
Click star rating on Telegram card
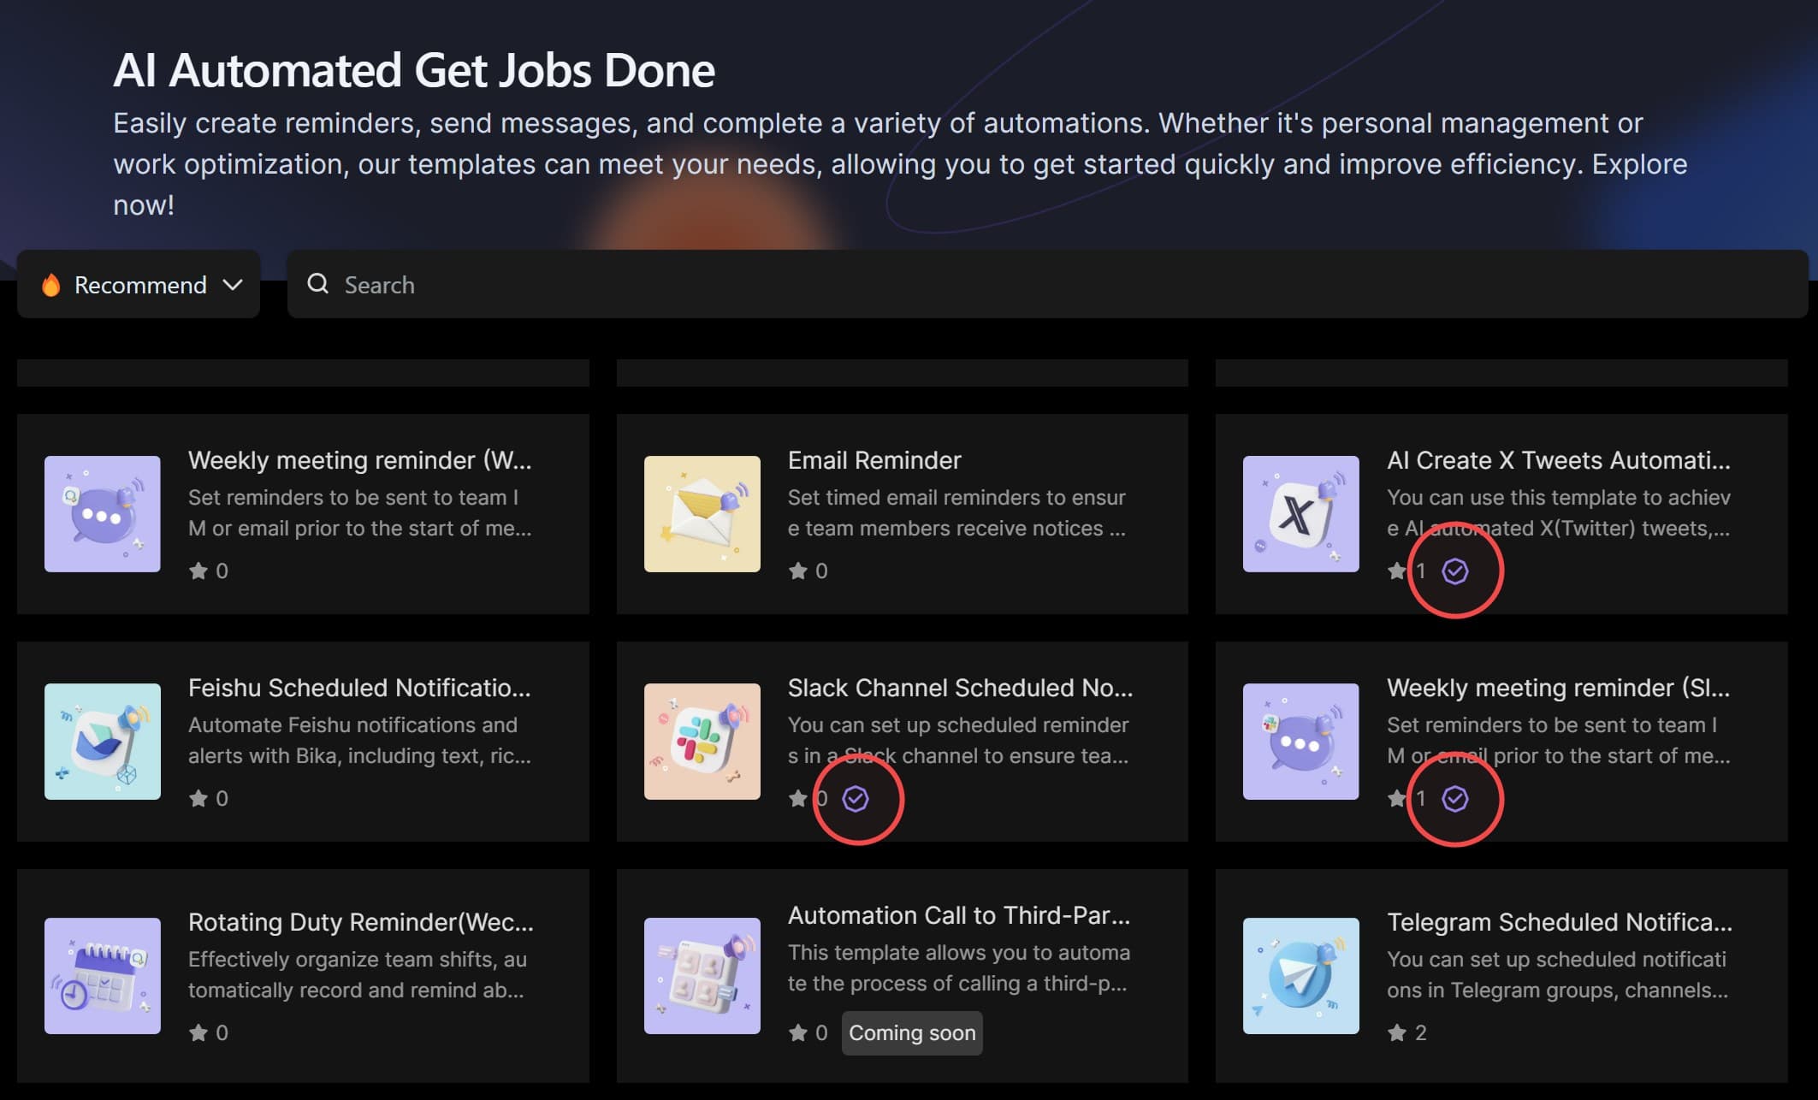click(x=1397, y=1032)
